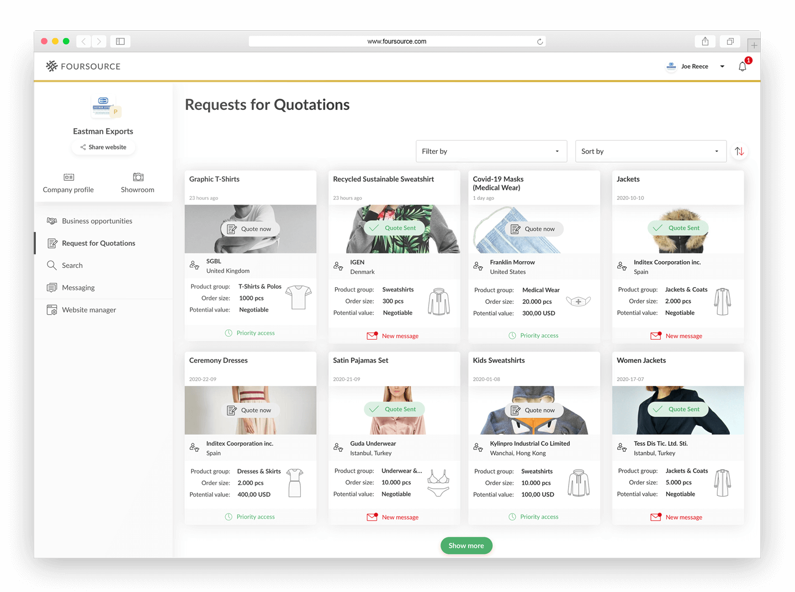
Task: Go to Business opportunities in sidebar
Action: click(x=97, y=221)
